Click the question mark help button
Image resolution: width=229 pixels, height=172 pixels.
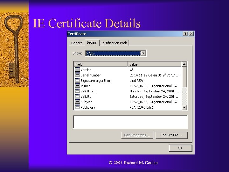click(x=185, y=34)
